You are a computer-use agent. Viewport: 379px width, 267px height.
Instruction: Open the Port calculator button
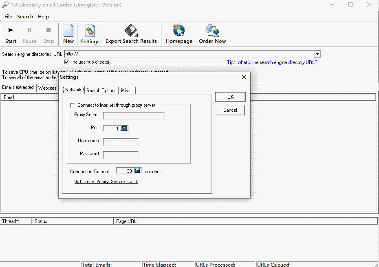click(x=125, y=128)
